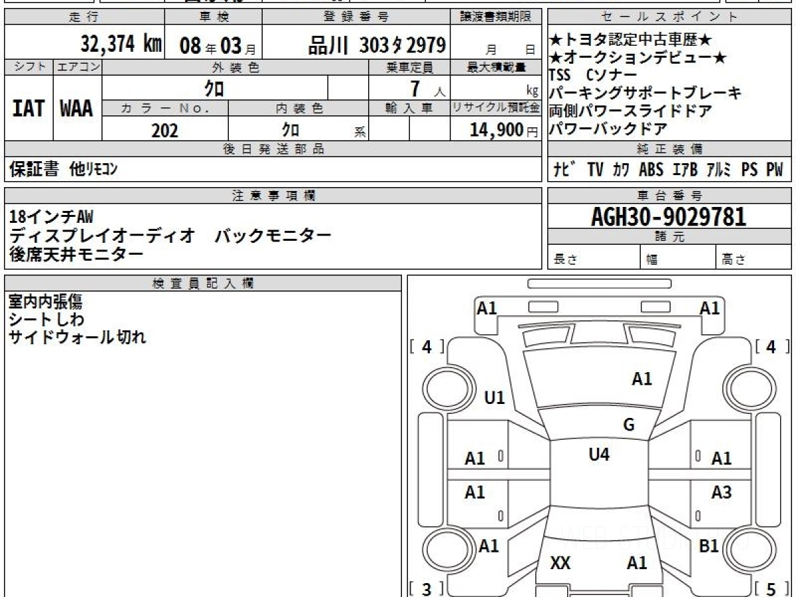
Task: Click sales point ★トヨタ認定中古車歴★
Action: point(631,40)
